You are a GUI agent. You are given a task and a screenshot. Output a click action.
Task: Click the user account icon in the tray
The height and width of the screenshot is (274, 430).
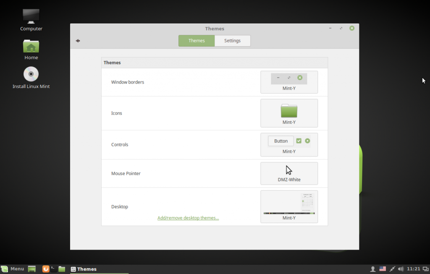[373, 269]
